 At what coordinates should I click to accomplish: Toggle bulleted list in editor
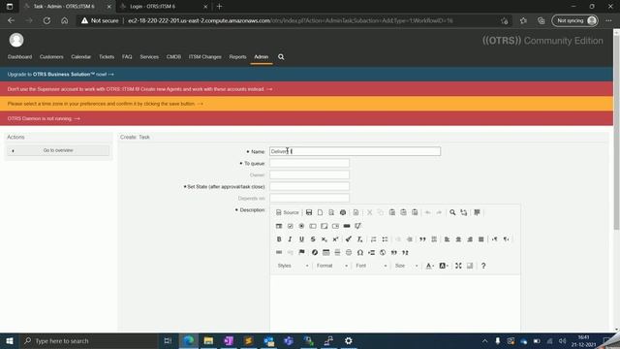(385, 239)
